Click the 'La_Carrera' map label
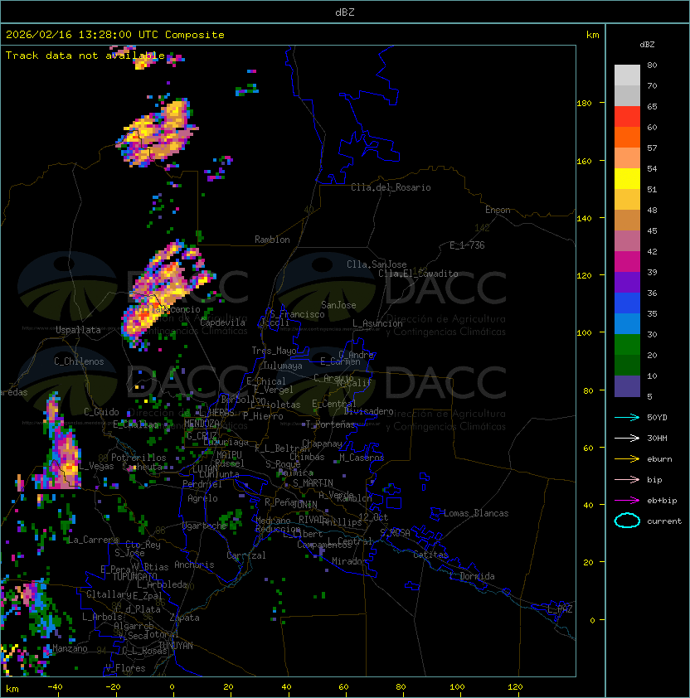Viewport: 690px width, 698px height. tap(93, 540)
